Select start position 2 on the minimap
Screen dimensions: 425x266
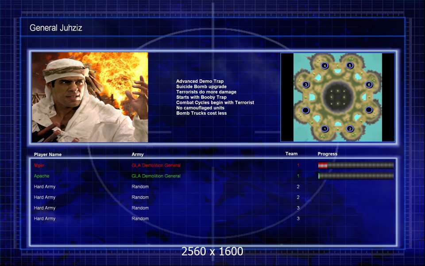350,129
